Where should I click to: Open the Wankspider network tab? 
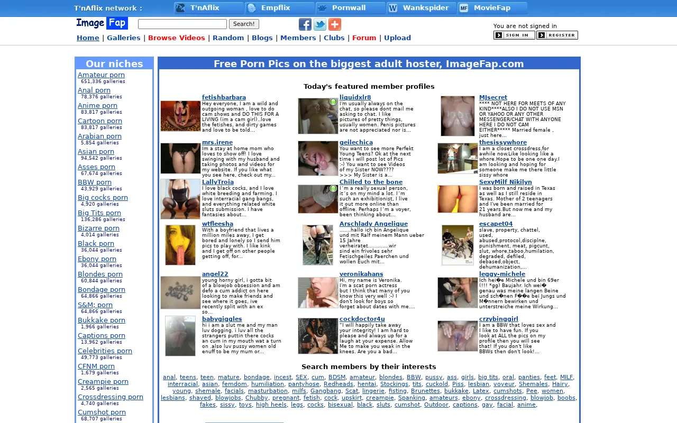pyautogui.click(x=422, y=8)
